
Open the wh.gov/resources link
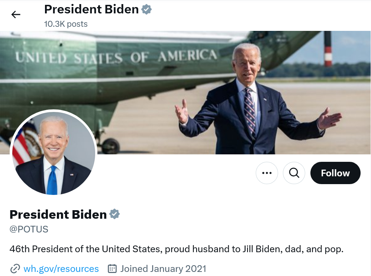pyautogui.click(x=61, y=269)
